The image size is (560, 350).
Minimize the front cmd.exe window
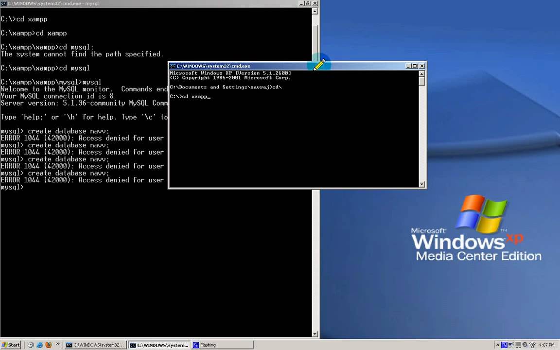[408, 66]
